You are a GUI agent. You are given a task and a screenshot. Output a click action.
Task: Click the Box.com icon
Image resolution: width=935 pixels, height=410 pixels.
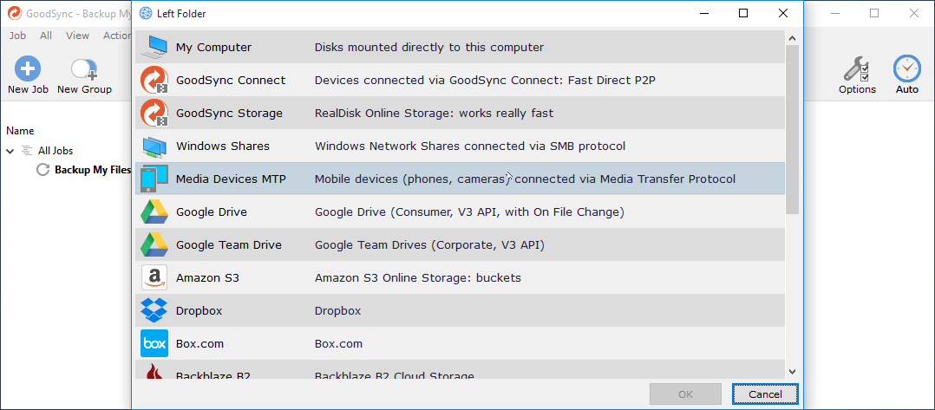[x=154, y=344]
